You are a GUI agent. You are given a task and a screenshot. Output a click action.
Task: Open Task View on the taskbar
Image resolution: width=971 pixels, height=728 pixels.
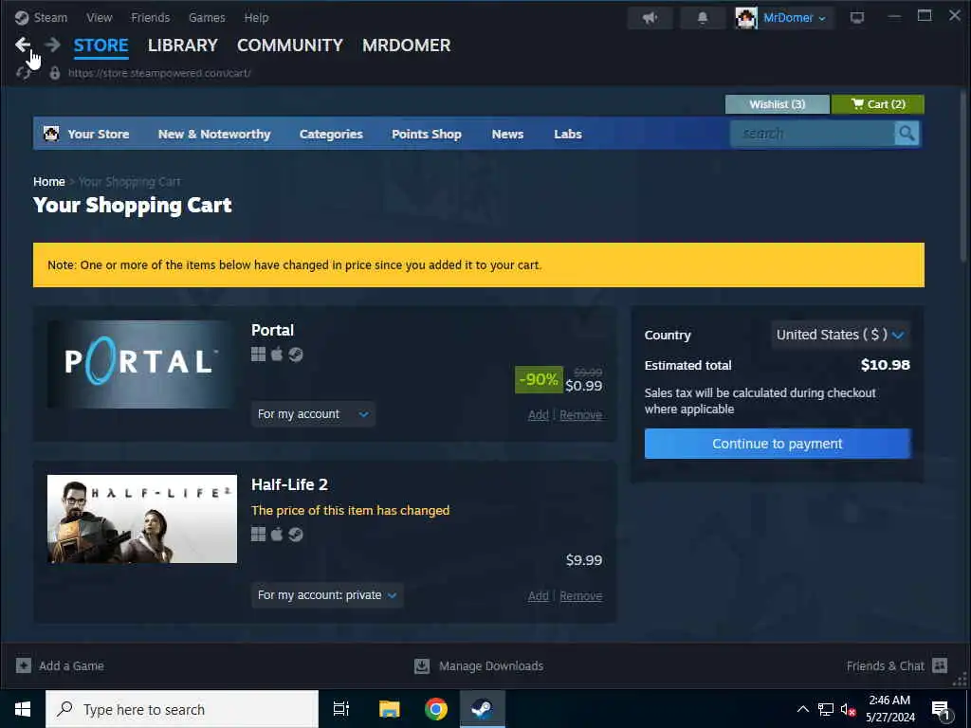coord(340,709)
